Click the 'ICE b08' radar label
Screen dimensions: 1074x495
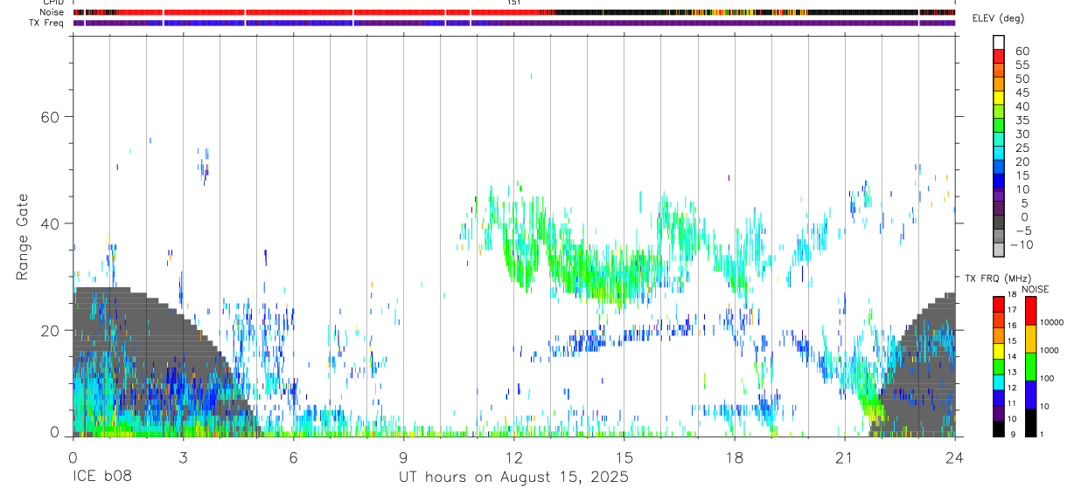coord(102,478)
